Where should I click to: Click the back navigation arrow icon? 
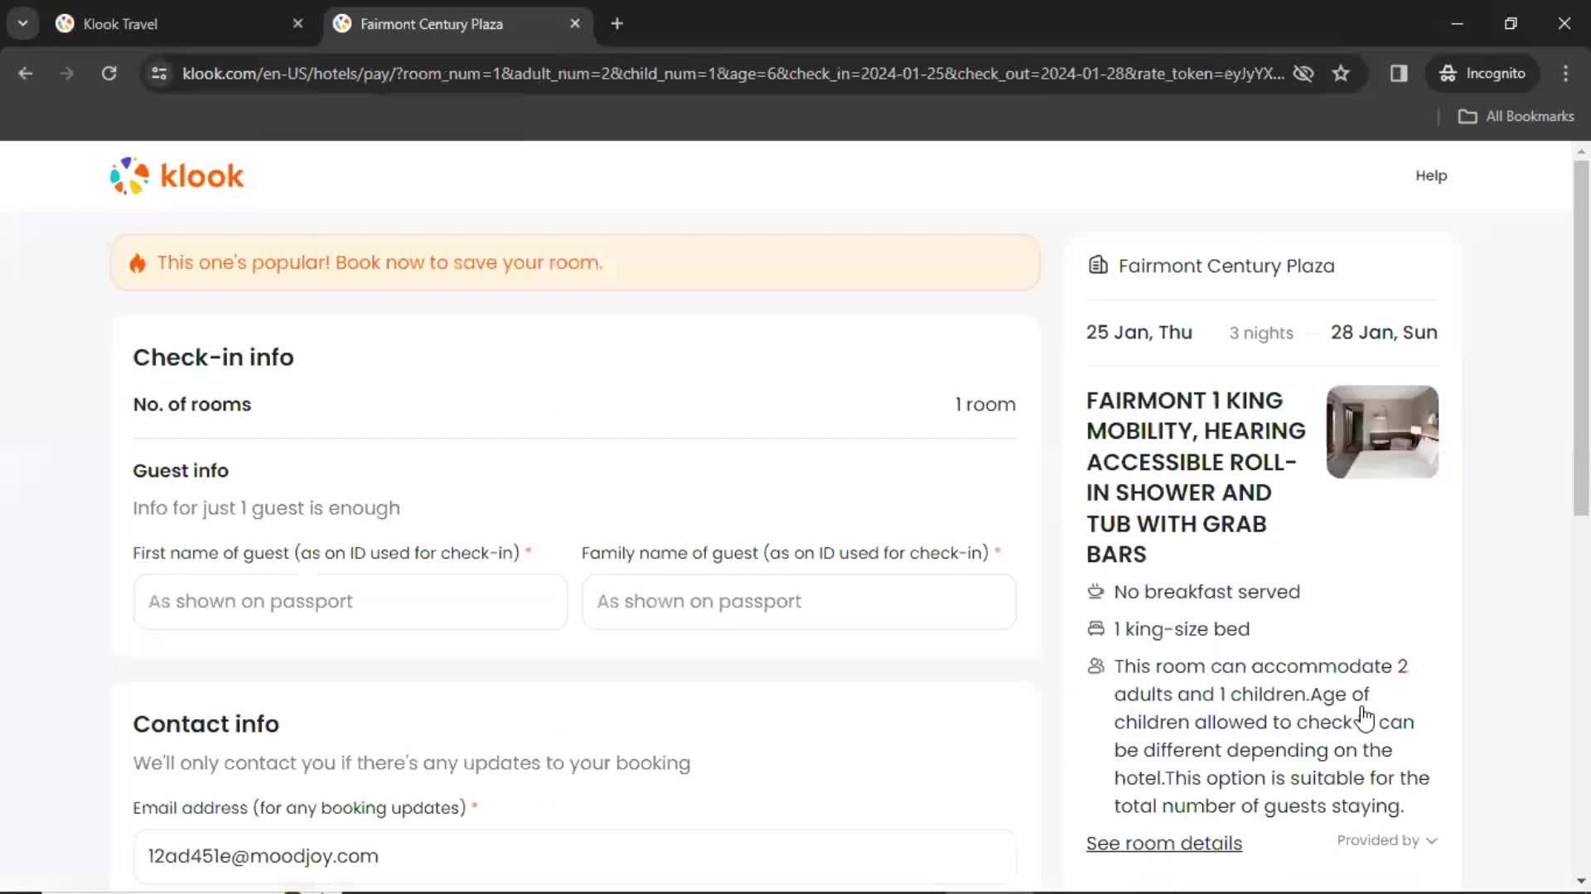[27, 73]
